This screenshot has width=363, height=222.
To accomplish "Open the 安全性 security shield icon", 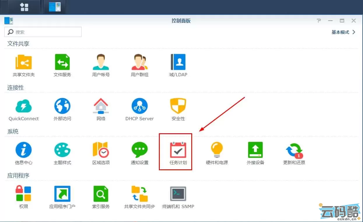I will [178, 106].
